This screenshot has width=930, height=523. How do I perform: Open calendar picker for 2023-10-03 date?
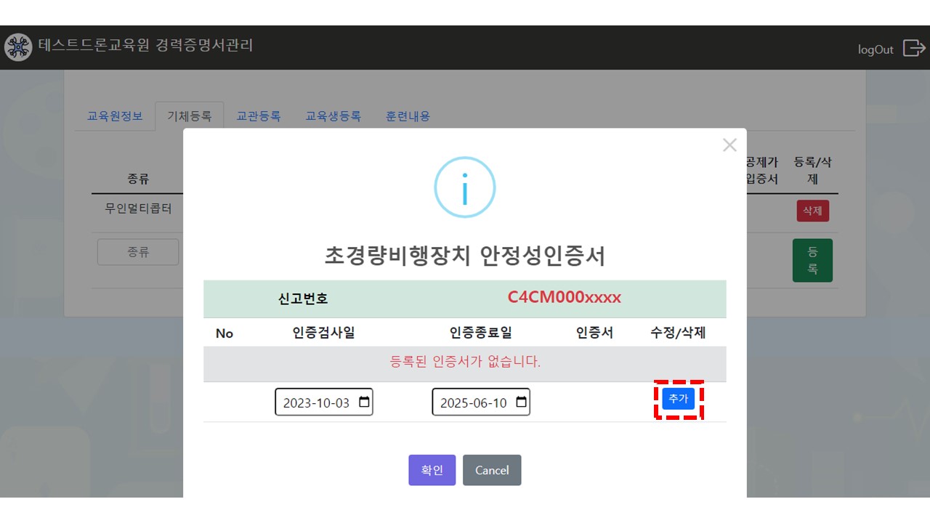pyautogui.click(x=365, y=402)
